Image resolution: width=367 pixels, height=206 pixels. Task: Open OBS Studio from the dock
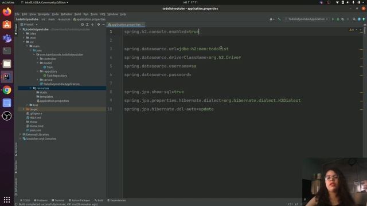[7, 116]
